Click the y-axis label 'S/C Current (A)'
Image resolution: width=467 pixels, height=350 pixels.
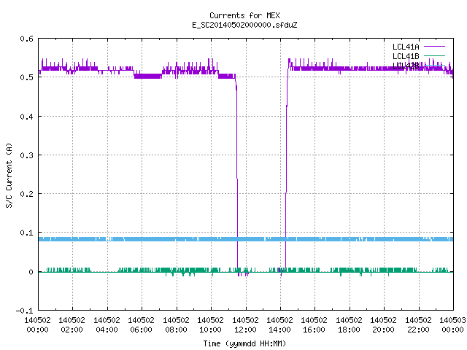[9, 175]
